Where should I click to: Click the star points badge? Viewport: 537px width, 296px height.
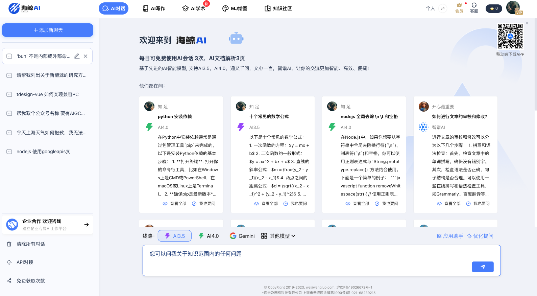494,8
